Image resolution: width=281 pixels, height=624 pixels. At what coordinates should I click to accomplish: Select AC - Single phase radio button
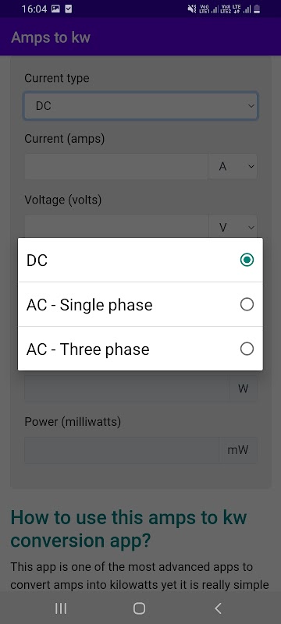point(247,304)
